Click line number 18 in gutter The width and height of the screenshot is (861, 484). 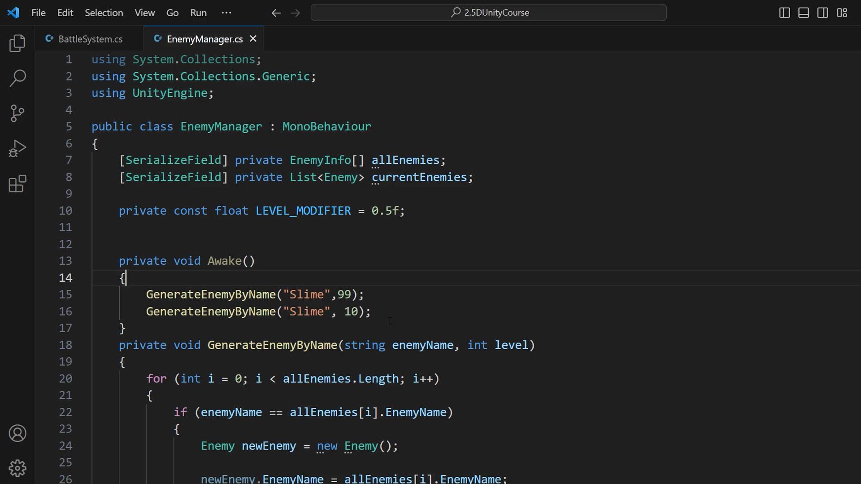tap(65, 345)
